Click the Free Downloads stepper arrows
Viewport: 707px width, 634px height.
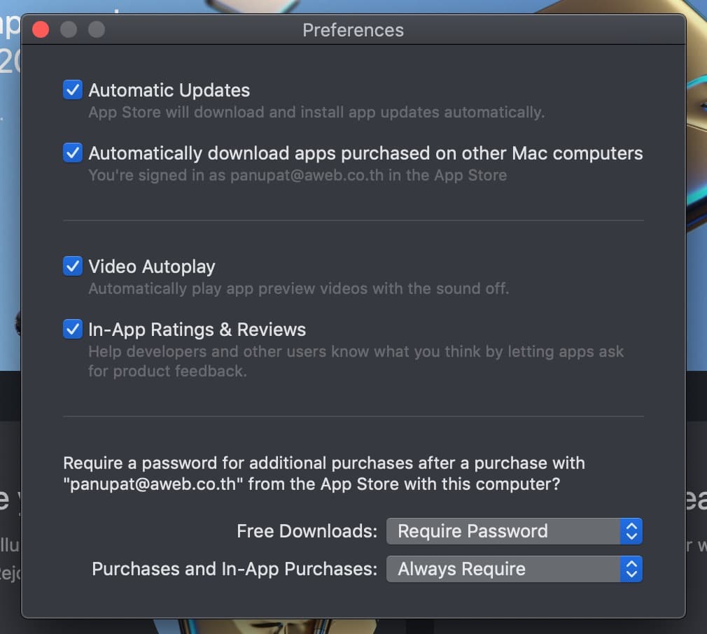[x=631, y=531]
